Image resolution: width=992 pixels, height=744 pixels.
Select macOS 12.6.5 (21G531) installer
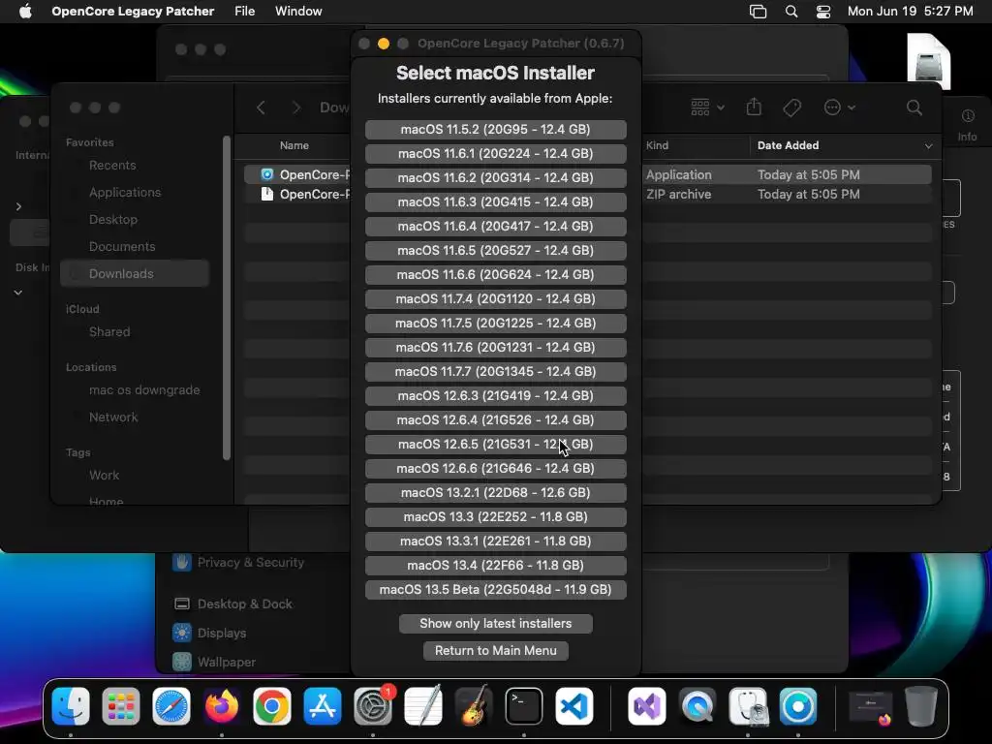tap(495, 444)
